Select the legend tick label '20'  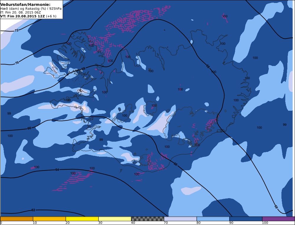coord(67,223)
